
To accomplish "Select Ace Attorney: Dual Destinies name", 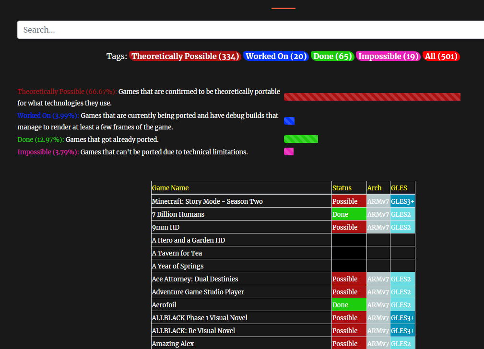I will (x=195, y=279).
